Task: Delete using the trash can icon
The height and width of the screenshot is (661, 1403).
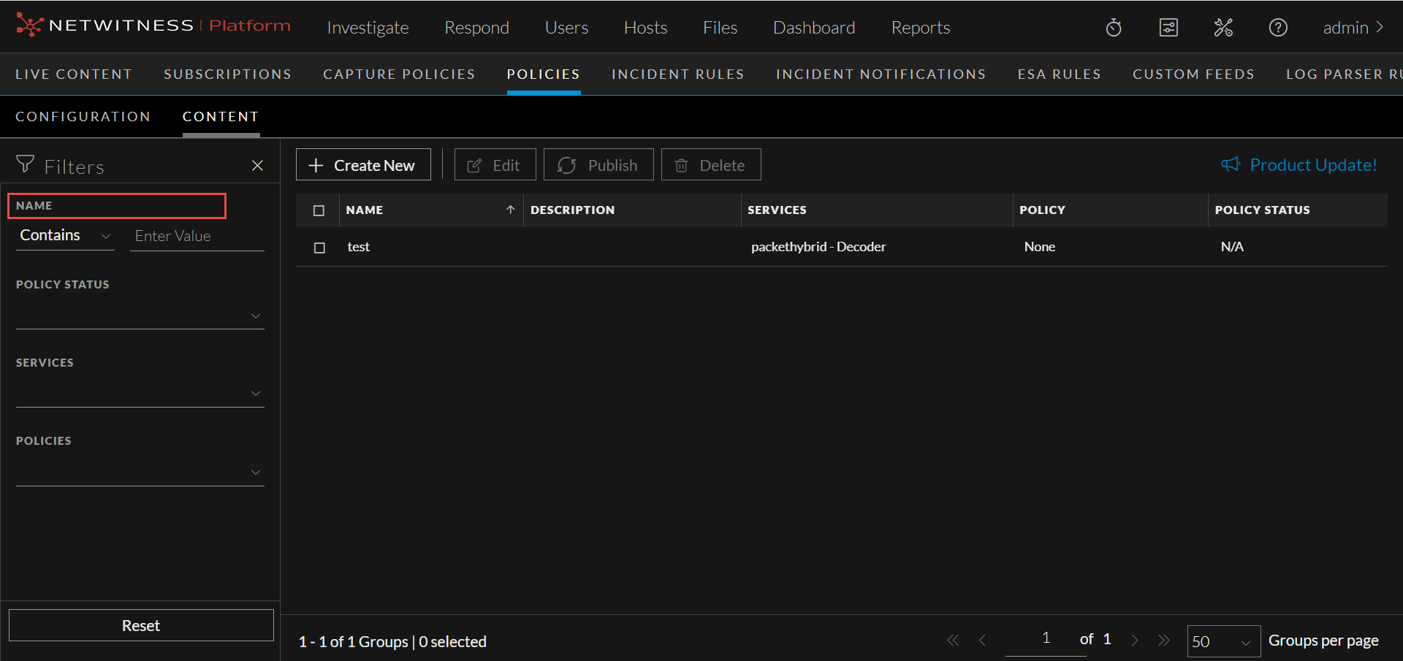Action: point(681,165)
